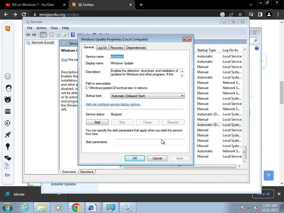
Task: Click the Forward arrow in Services toolbar
Action: (x=34, y=35)
